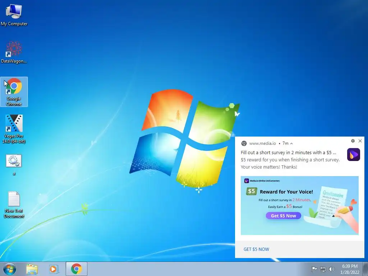Screen dimensions: 368x276
Task: Open notification settings gear icon
Action: (x=353, y=141)
